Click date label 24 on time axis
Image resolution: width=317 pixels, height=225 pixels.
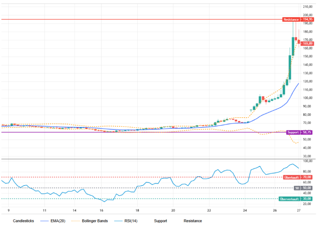pyautogui.click(x=245, y=210)
